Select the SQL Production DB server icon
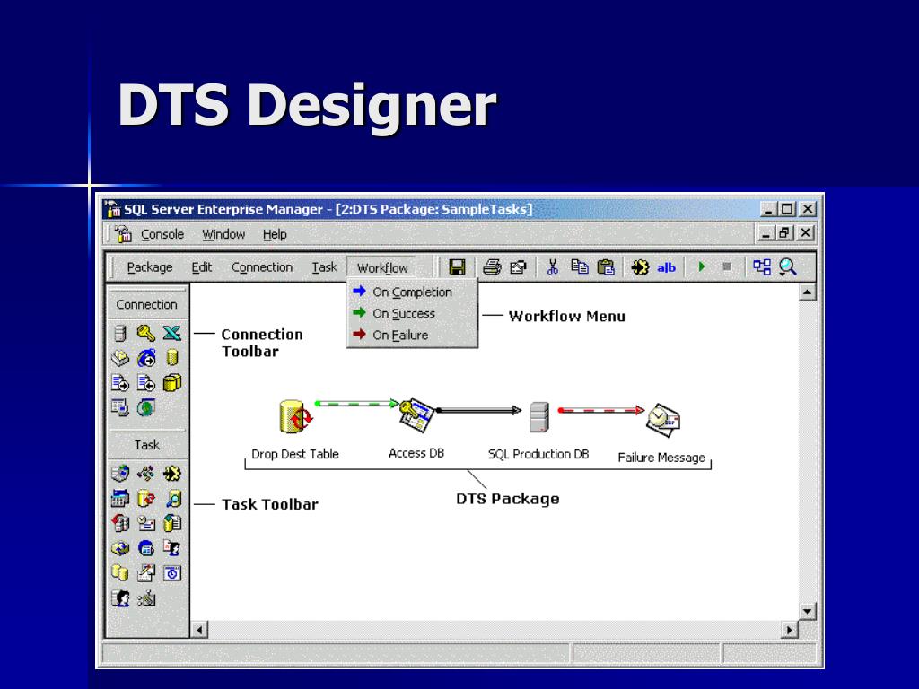This screenshot has height=689, width=919. [x=538, y=417]
